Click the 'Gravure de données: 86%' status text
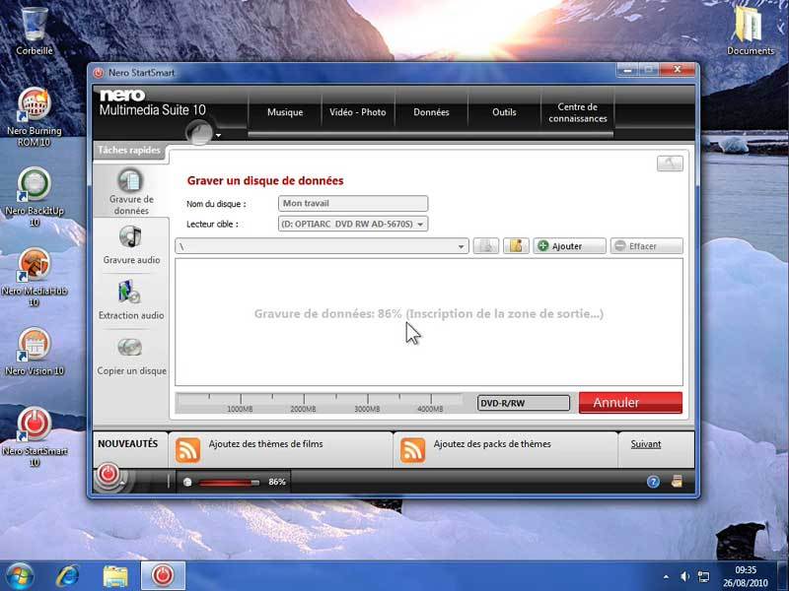Screen dimensions: 789x591 point(429,313)
